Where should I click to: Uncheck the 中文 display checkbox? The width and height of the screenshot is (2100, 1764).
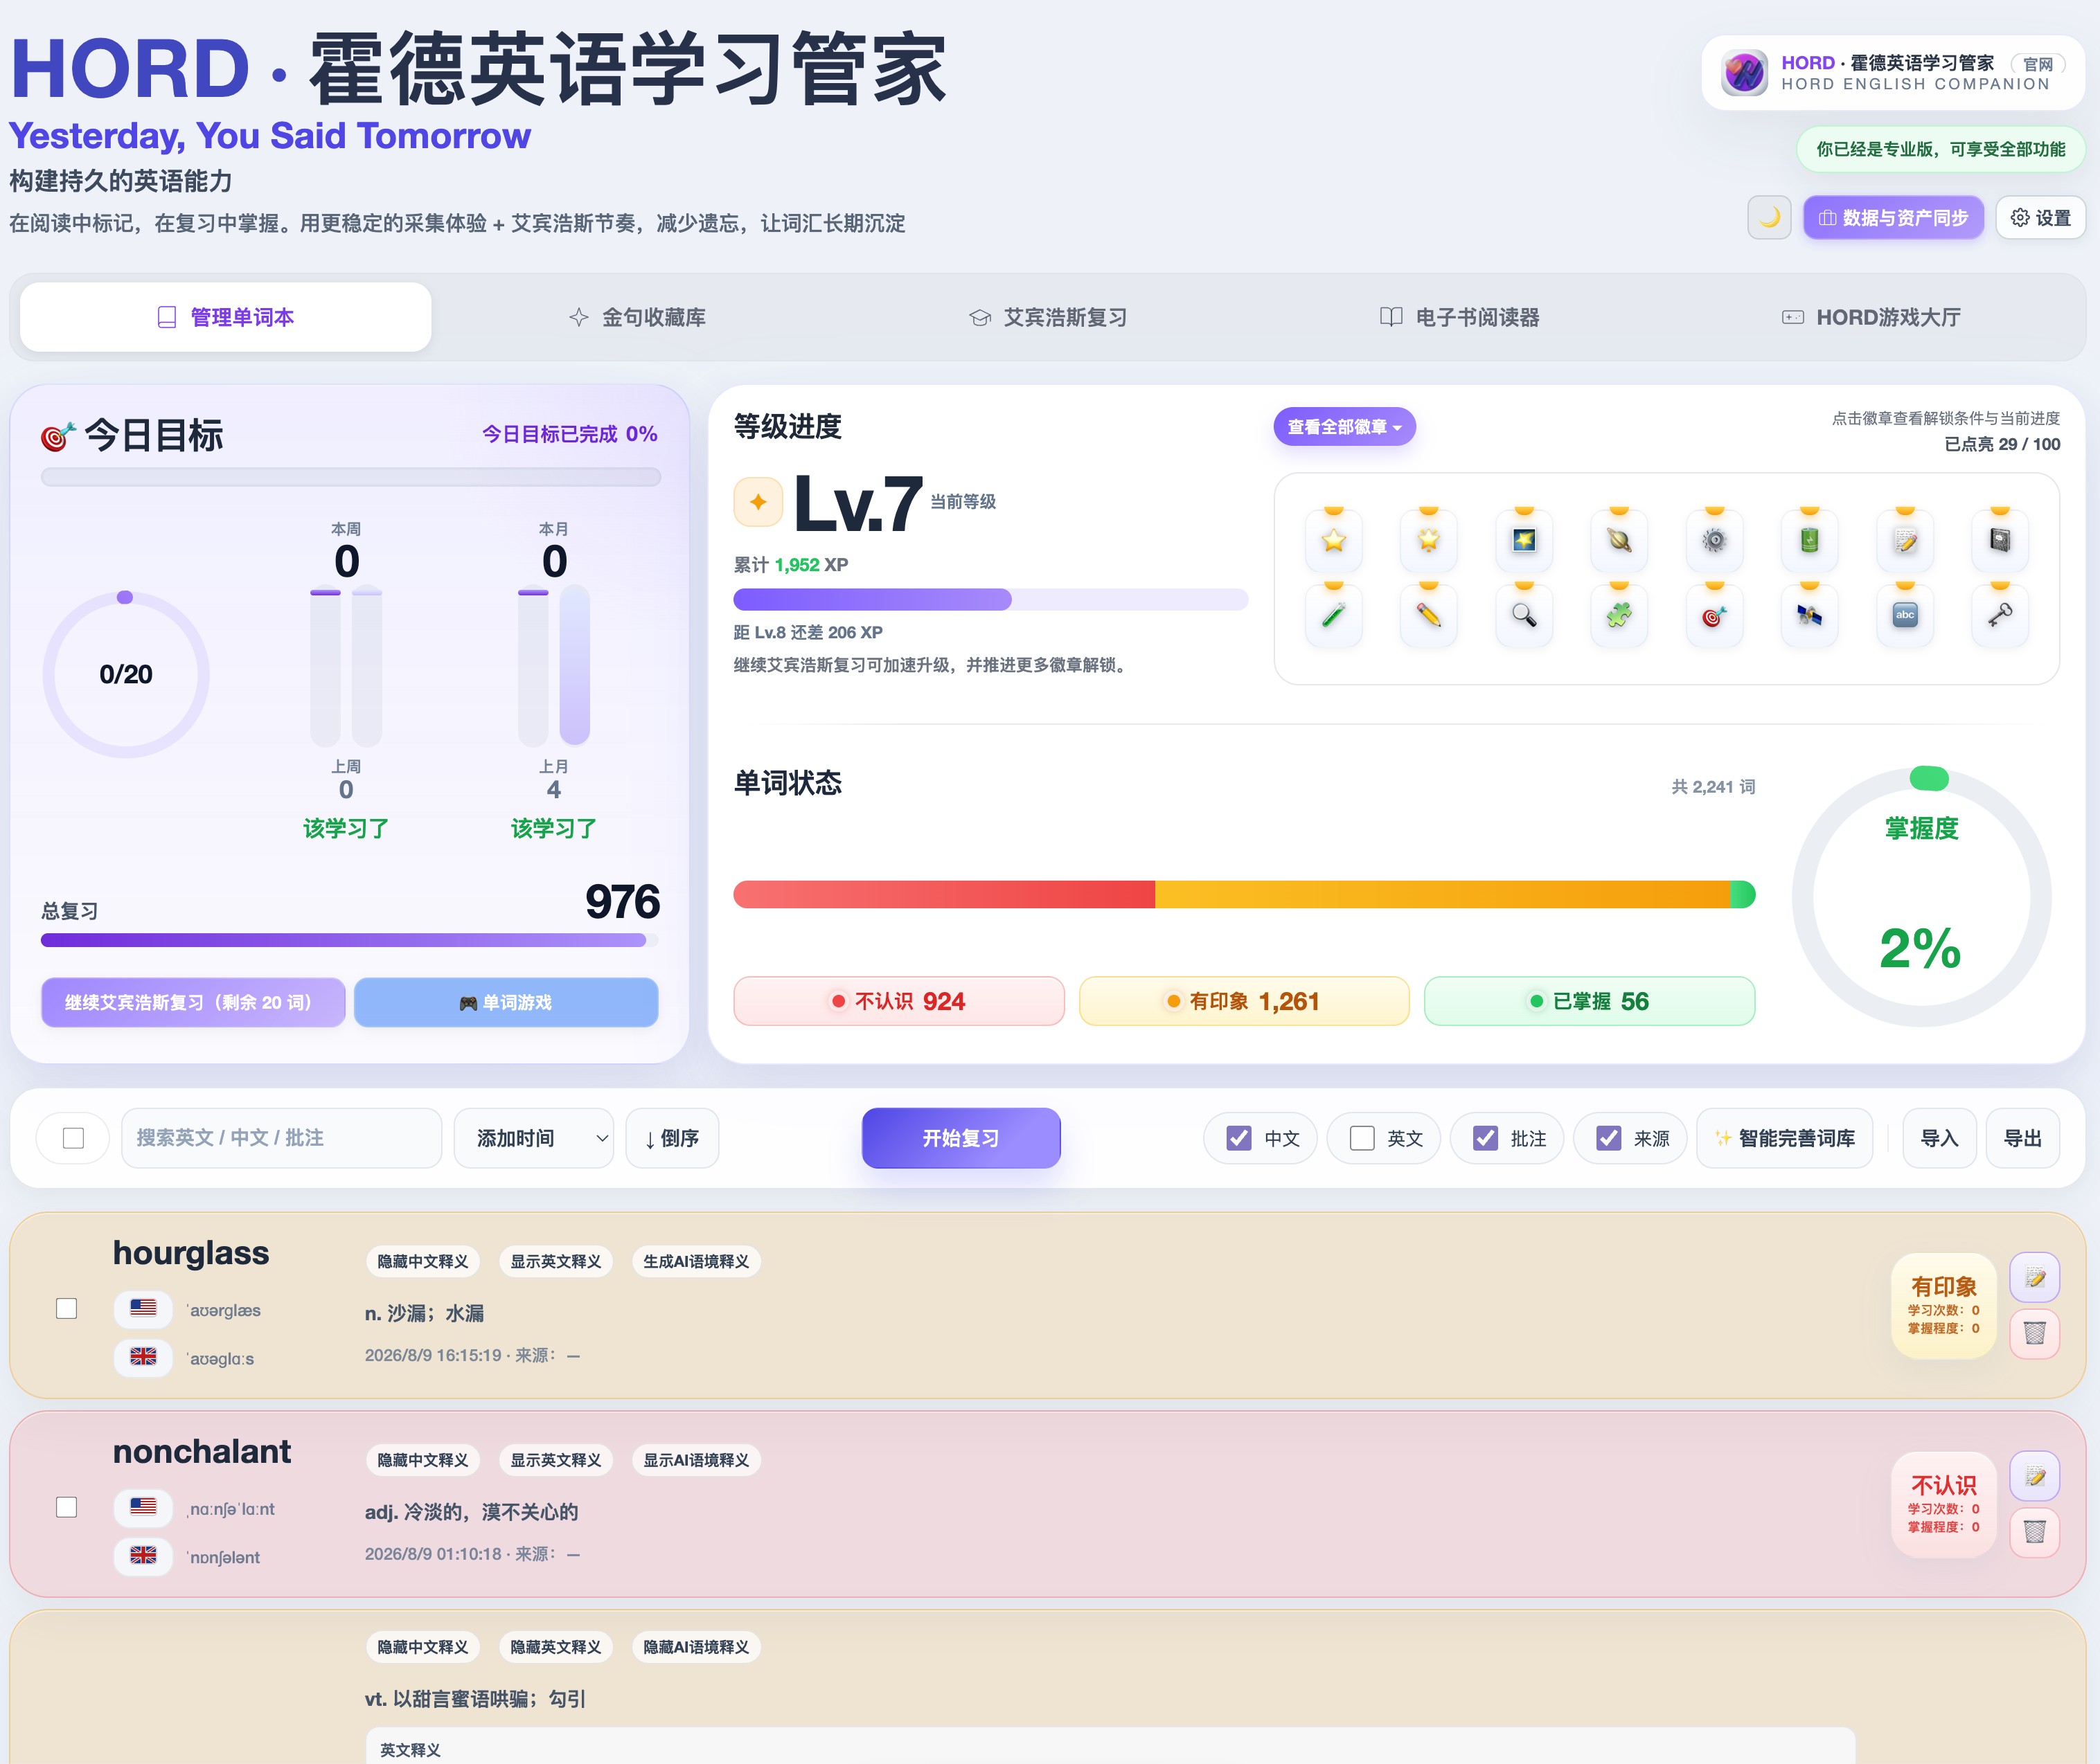[1238, 1138]
